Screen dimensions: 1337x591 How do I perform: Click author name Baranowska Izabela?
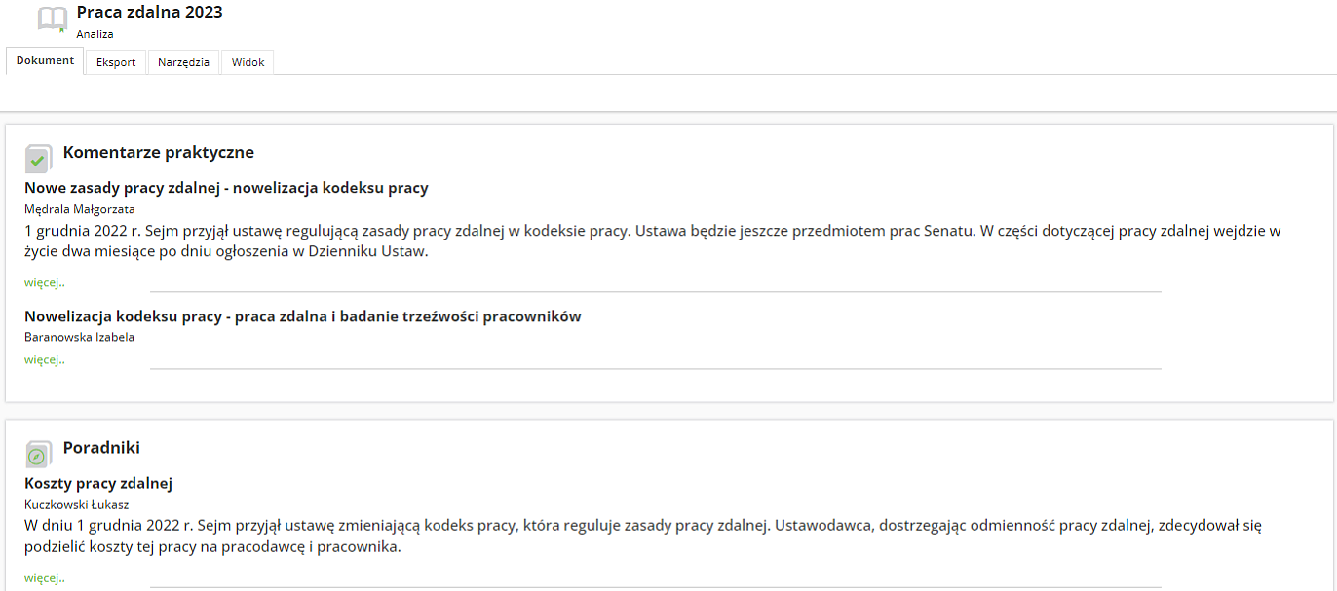pos(79,338)
